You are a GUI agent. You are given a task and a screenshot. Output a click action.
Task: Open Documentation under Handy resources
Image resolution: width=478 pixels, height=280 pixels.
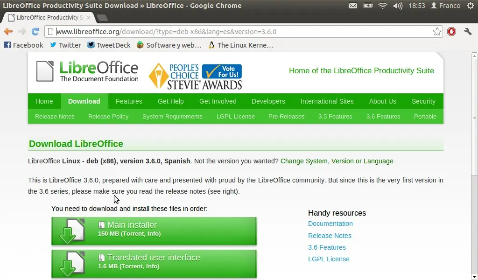point(330,224)
